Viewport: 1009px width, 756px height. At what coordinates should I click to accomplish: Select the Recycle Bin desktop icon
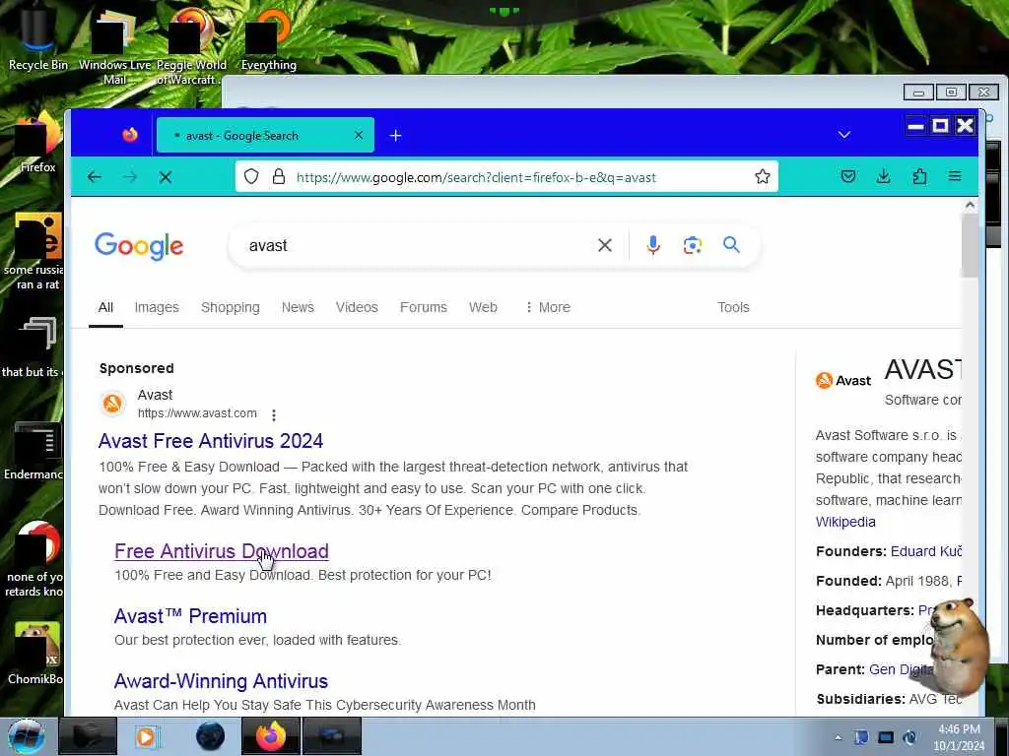(38, 39)
